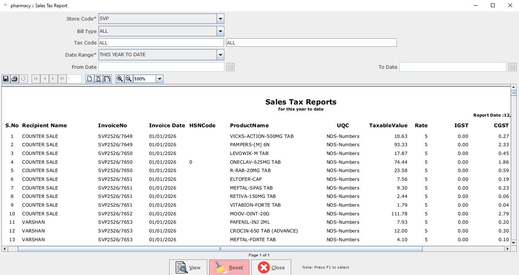519x275 pixels.
Task: Click product CROCIN-650 TAB (ADVANCE)
Action: (264, 231)
